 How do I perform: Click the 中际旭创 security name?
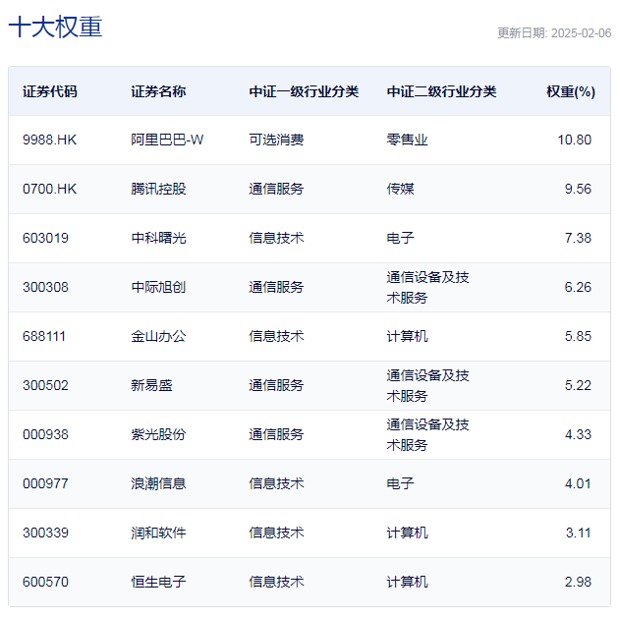point(158,287)
